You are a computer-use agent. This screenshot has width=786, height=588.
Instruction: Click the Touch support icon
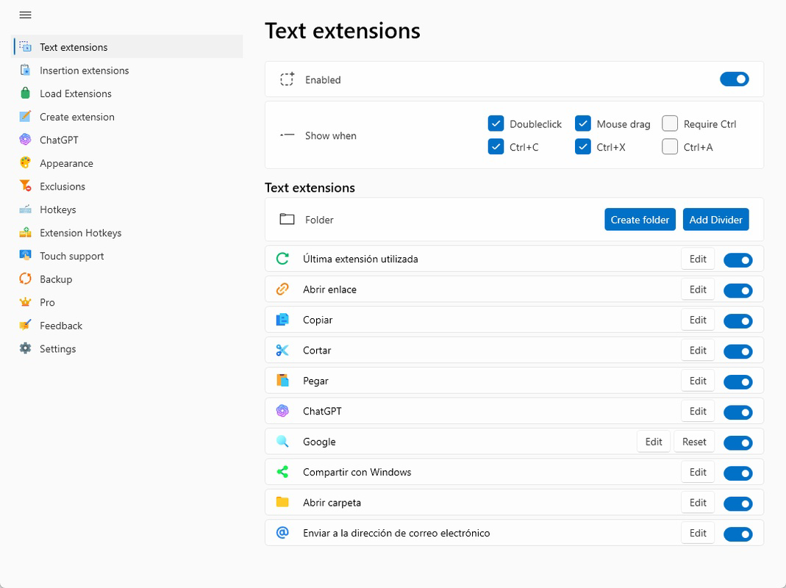point(25,255)
